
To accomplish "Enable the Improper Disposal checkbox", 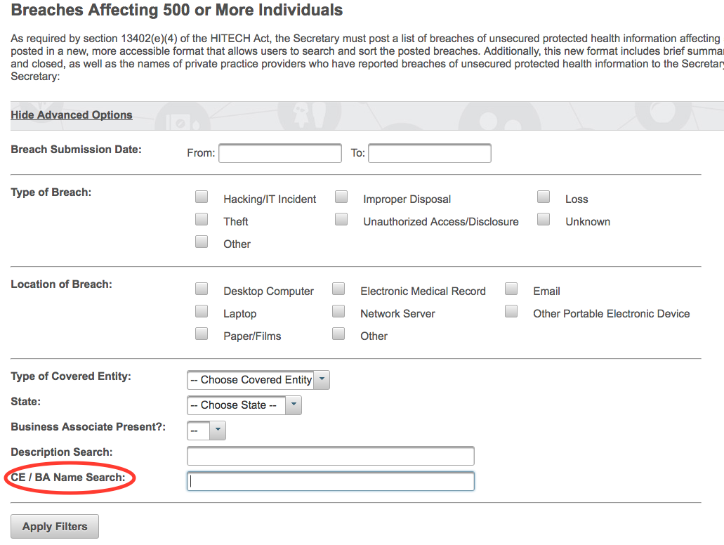I will coord(341,197).
